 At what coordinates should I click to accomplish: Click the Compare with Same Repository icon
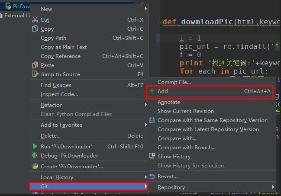pyautogui.click(x=152, y=120)
